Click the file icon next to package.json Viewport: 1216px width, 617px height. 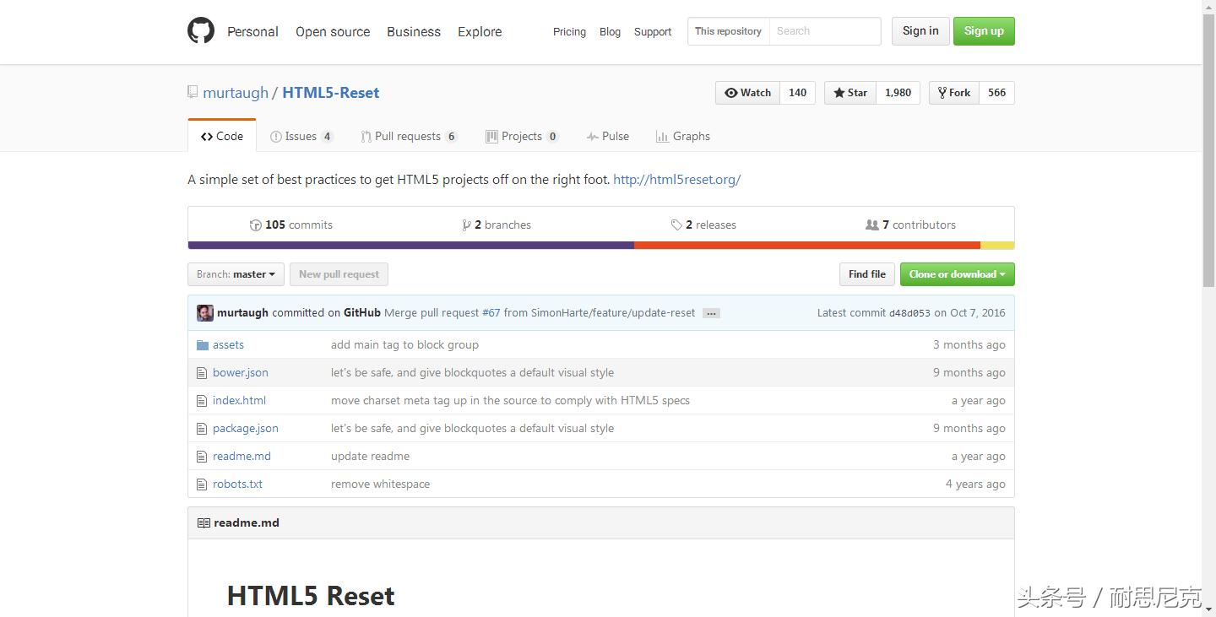point(202,428)
